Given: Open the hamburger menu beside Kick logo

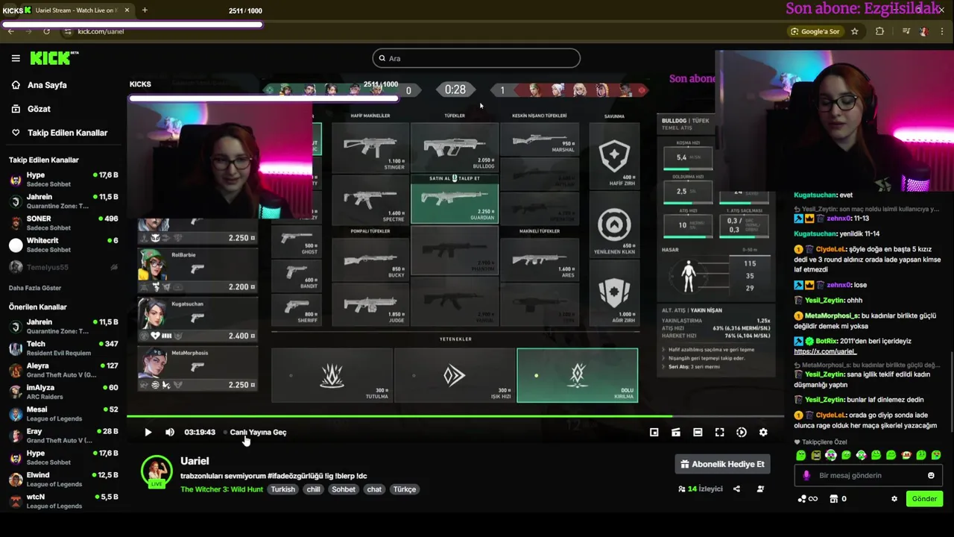Looking at the screenshot, I should tap(16, 58).
